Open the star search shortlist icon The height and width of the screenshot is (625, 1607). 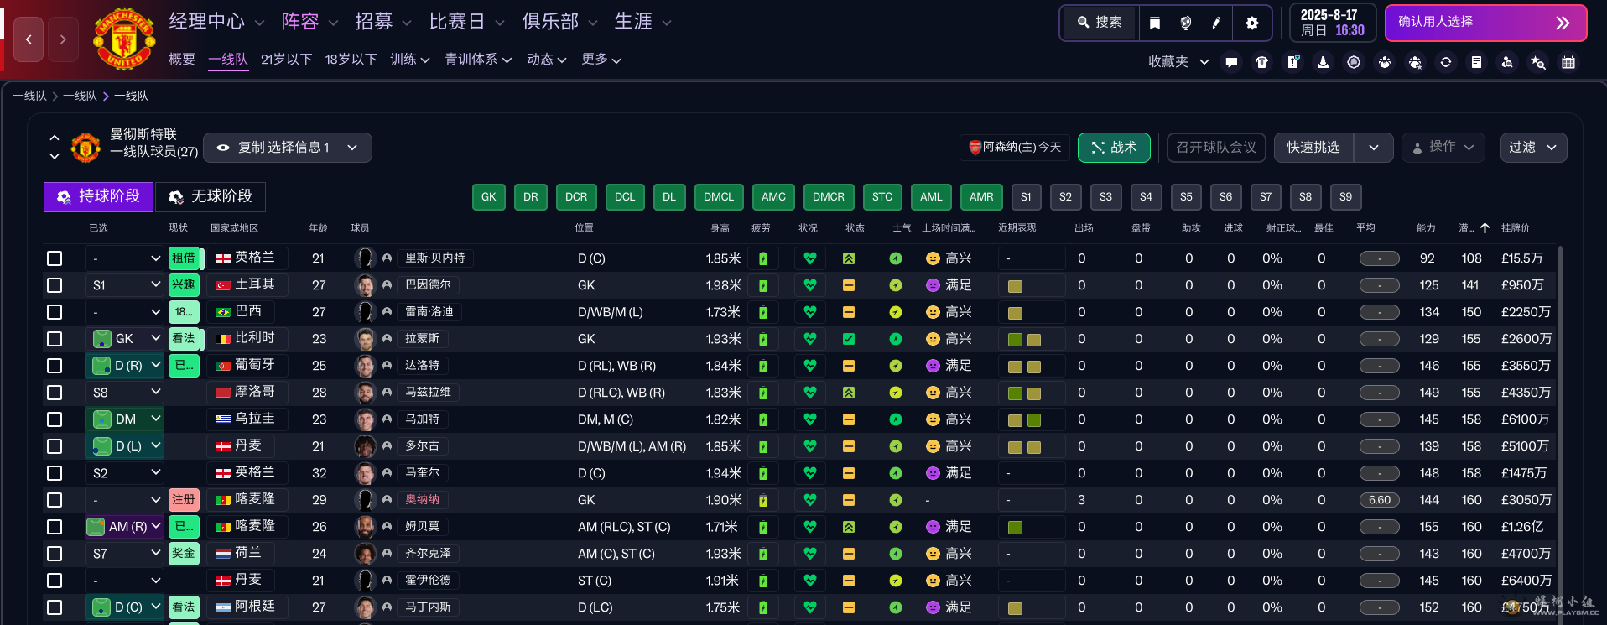pyautogui.click(x=1537, y=62)
